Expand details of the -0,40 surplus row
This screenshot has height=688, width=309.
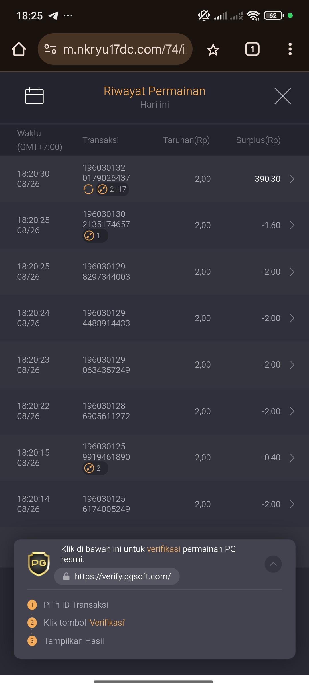click(x=292, y=458)
